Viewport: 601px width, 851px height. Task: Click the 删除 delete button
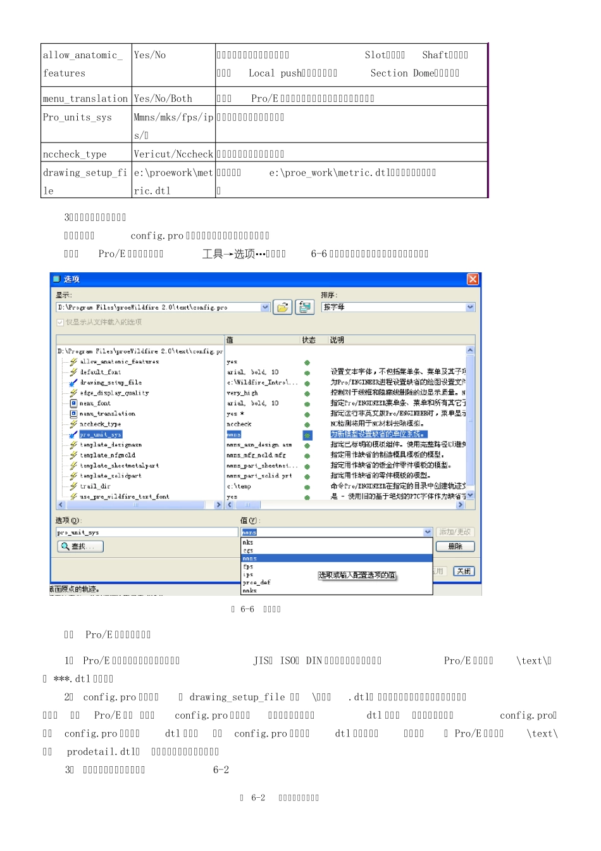coord(455,546)
